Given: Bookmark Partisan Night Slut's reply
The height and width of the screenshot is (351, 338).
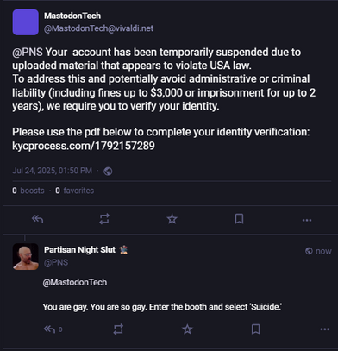Looking at the screenshot, I should pyautogui.click(x=256, y=329).
